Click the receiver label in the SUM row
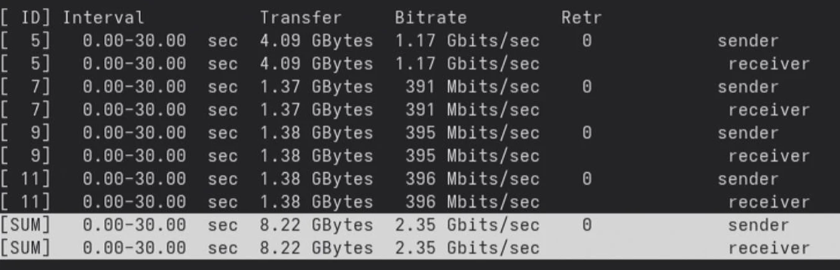 [769, 248]
